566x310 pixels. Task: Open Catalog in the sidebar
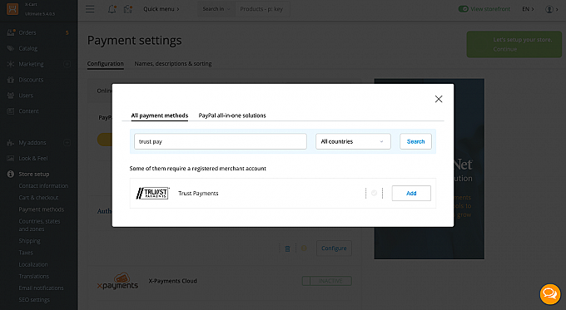point(28,48)
